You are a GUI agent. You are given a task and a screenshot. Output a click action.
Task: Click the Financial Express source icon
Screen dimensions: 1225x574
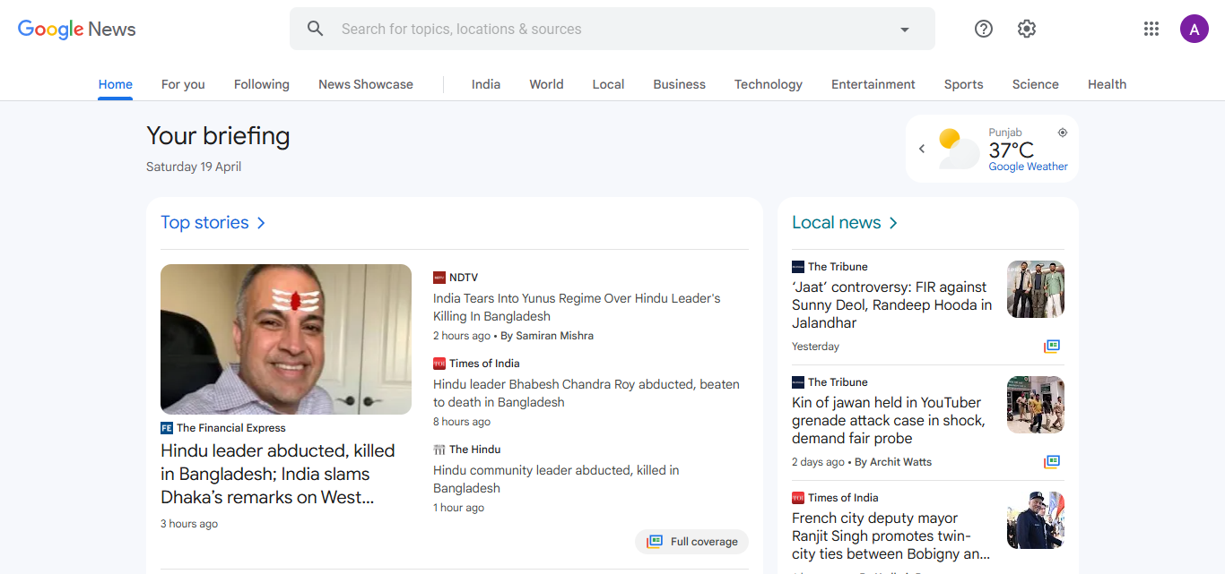pos(167,428)
